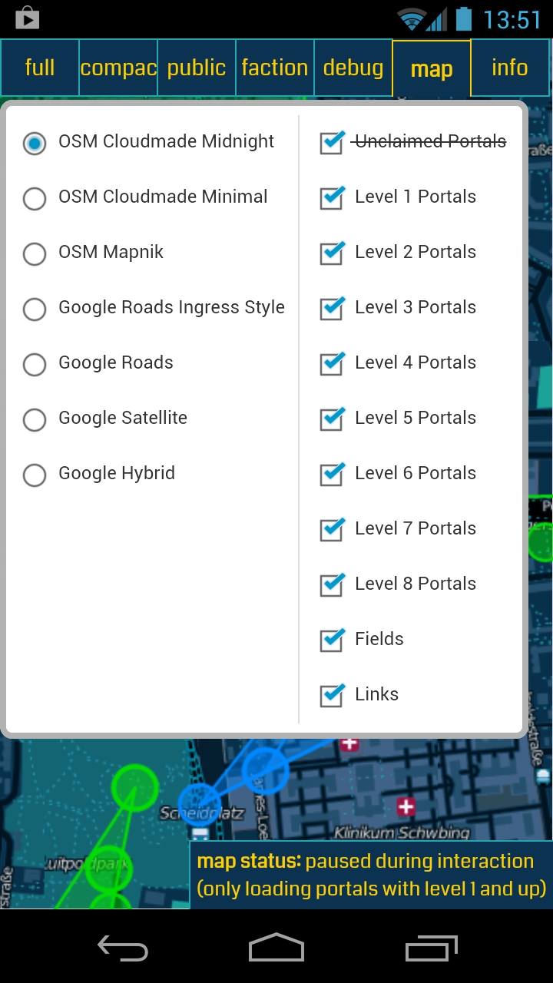The width and height of the screenshot is (553, 983).
Task: Switch to the full tab
Action: point(40,68)
